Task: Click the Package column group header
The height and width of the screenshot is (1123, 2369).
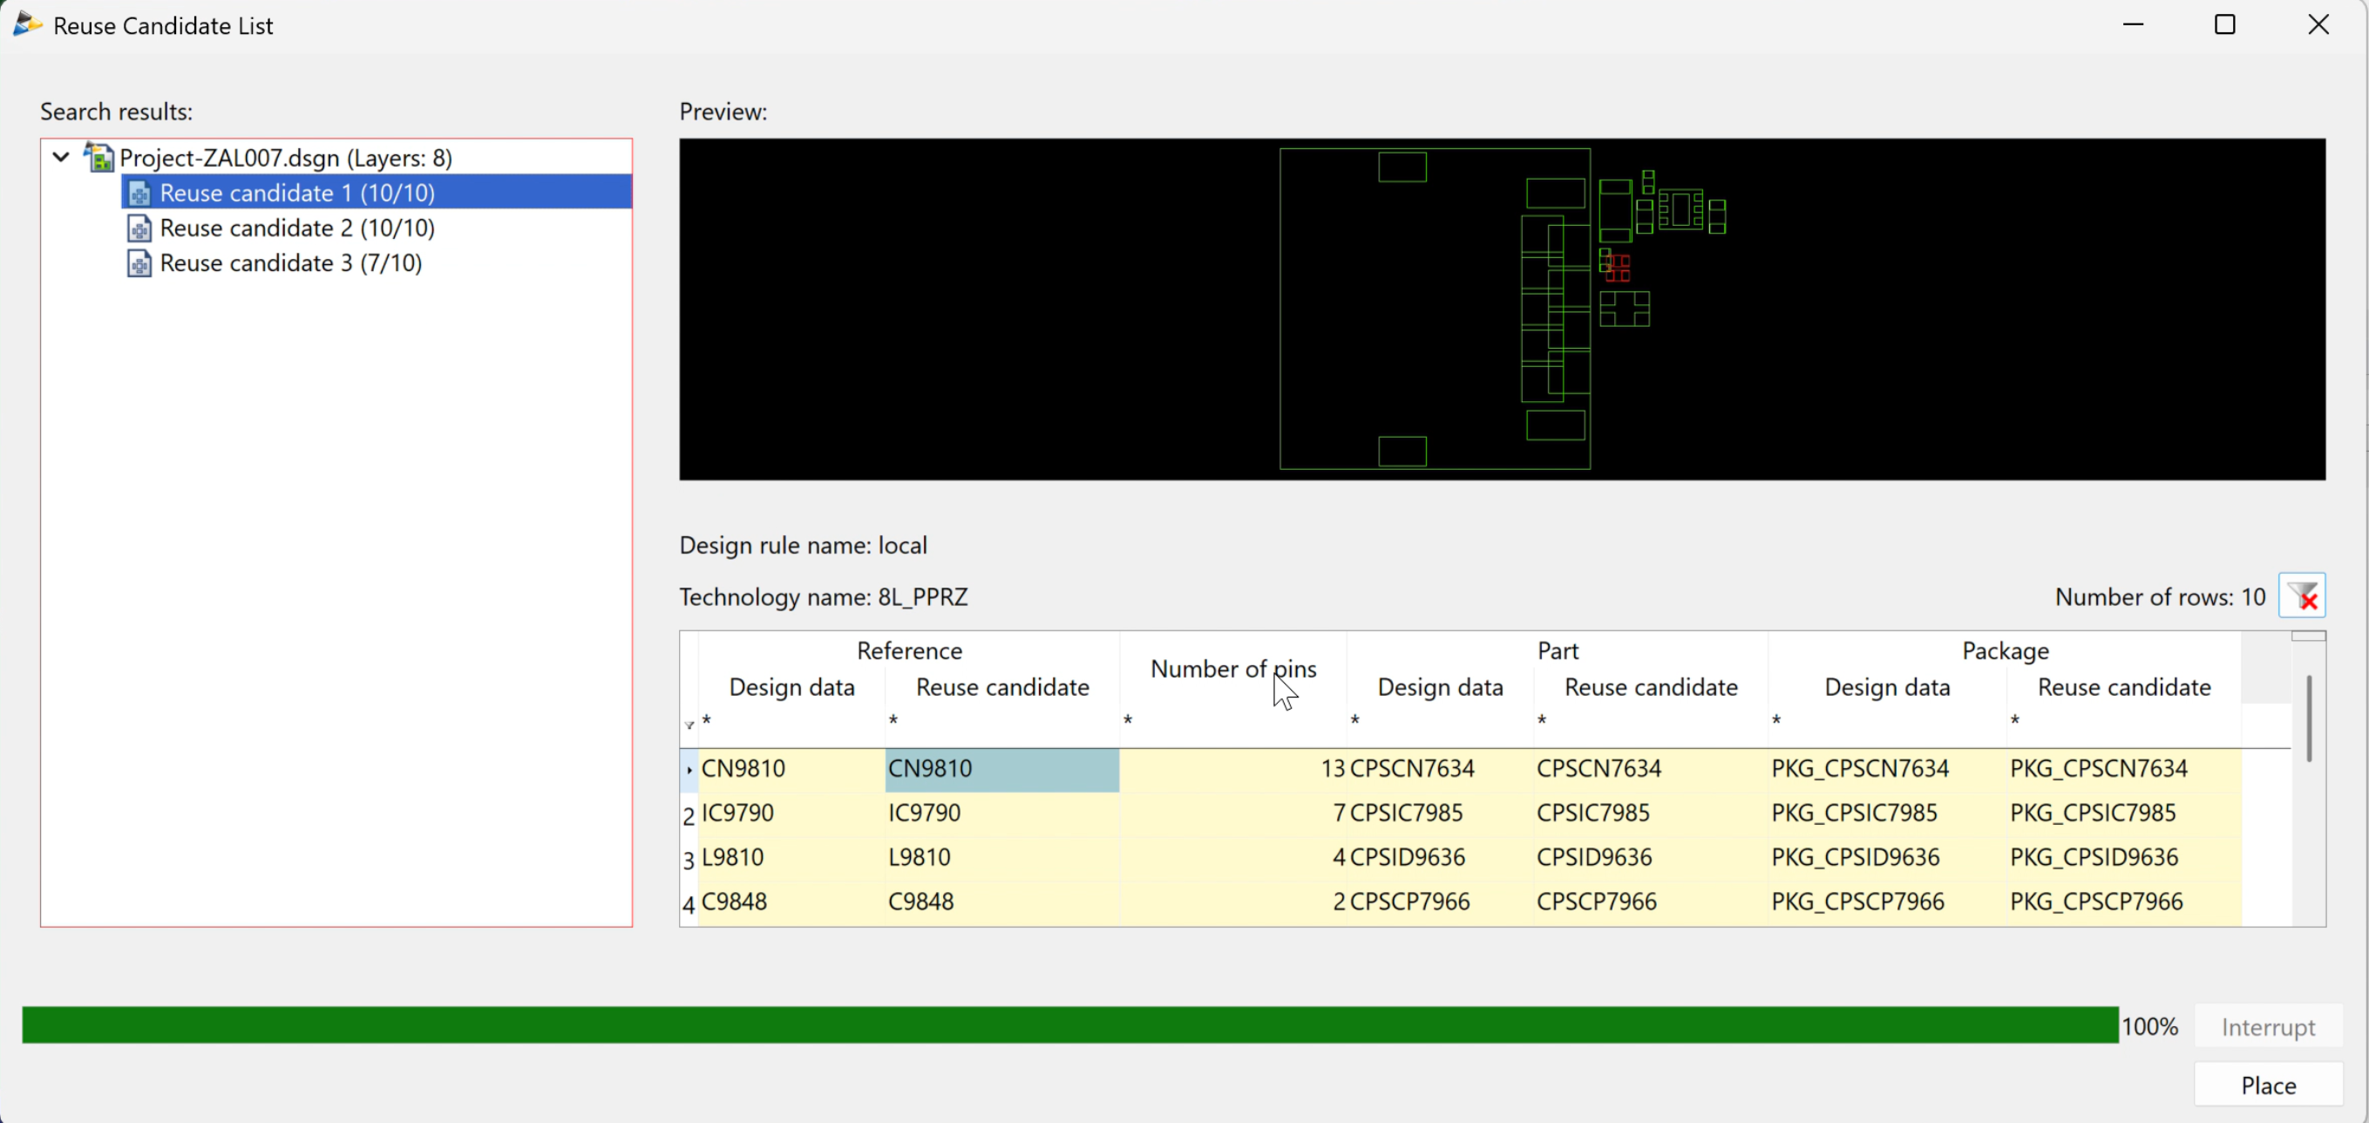Action: (x=2005, y=650)
